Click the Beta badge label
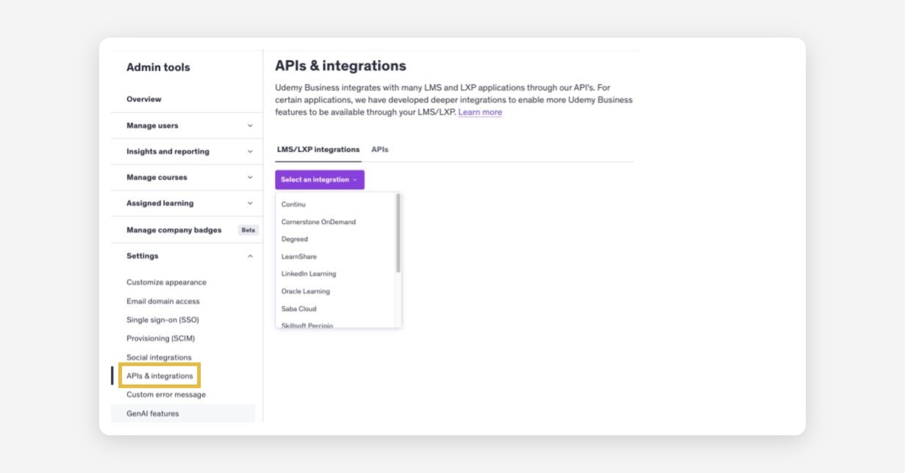Screen dimensions: 905x473 click(248, 230)
